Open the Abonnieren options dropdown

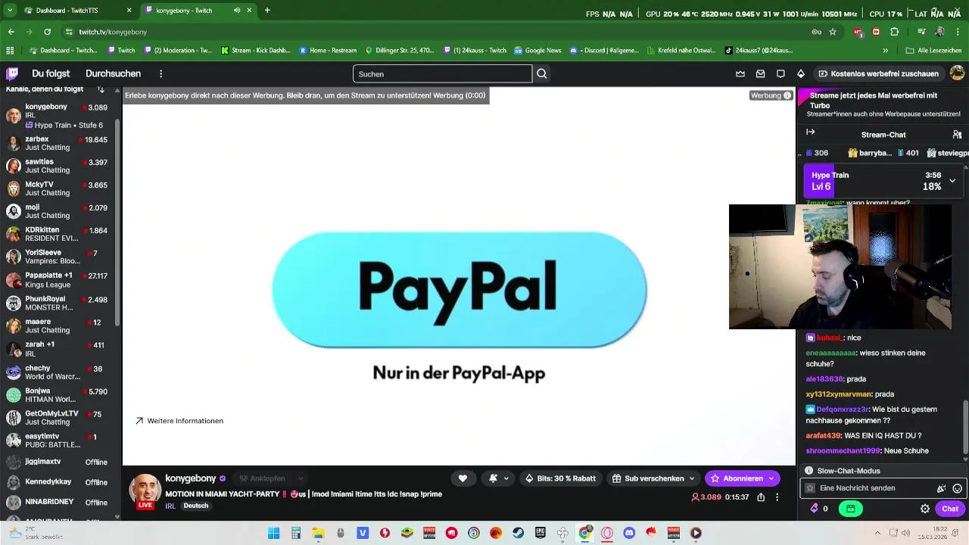pyautogui.click(x=771, y=478)
